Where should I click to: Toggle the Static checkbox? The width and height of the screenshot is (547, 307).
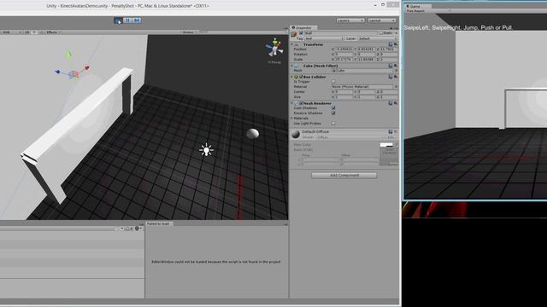point(381,33)
